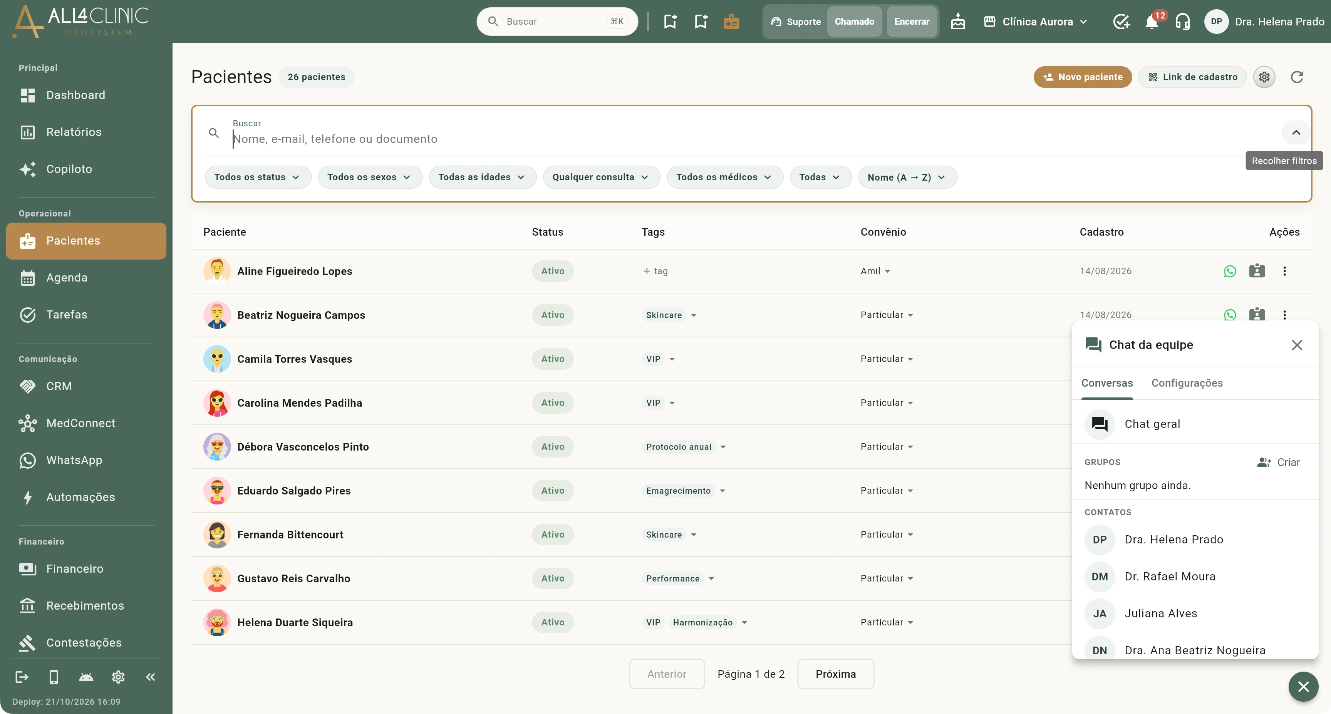Screen dimensions: 1331x714
Task: Add a tag to Aline Figueiredo Lopes
Action: [655, 271]
